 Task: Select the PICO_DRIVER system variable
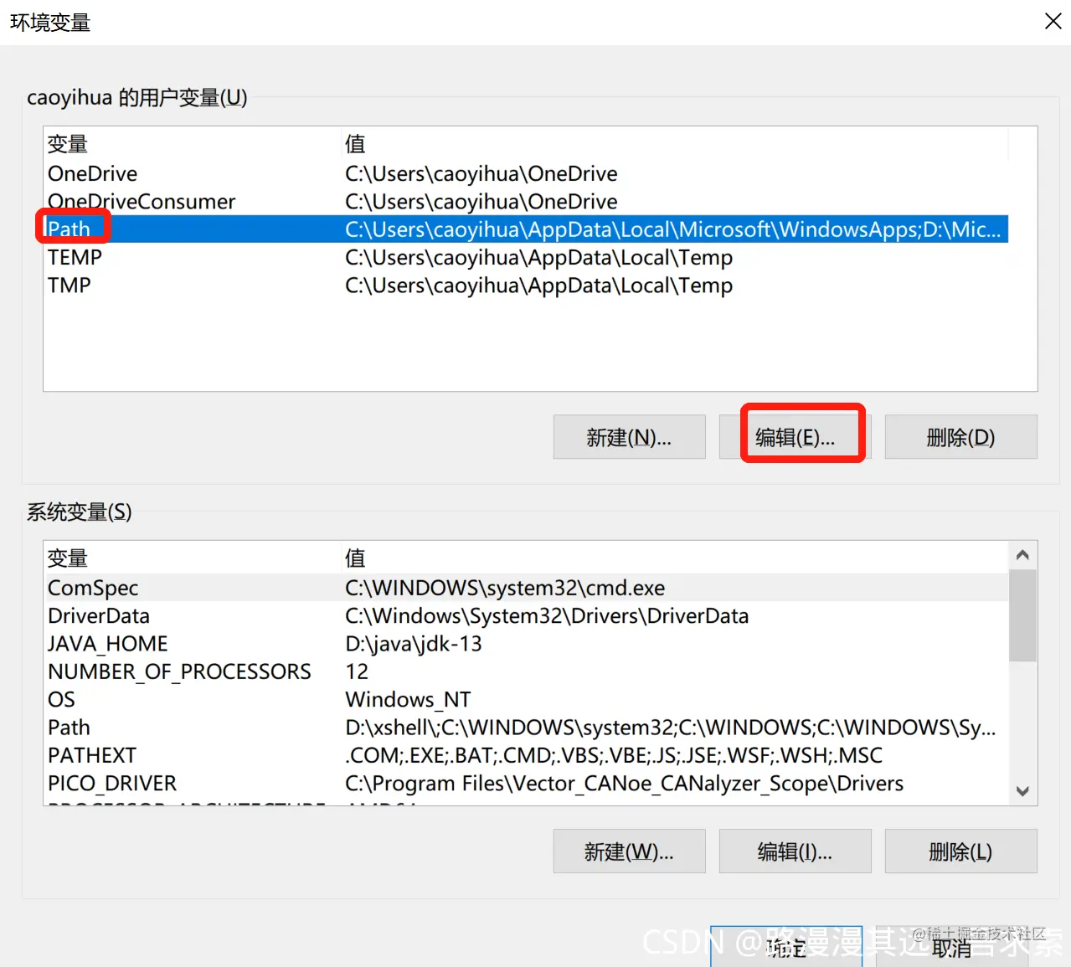coord(526,784)
